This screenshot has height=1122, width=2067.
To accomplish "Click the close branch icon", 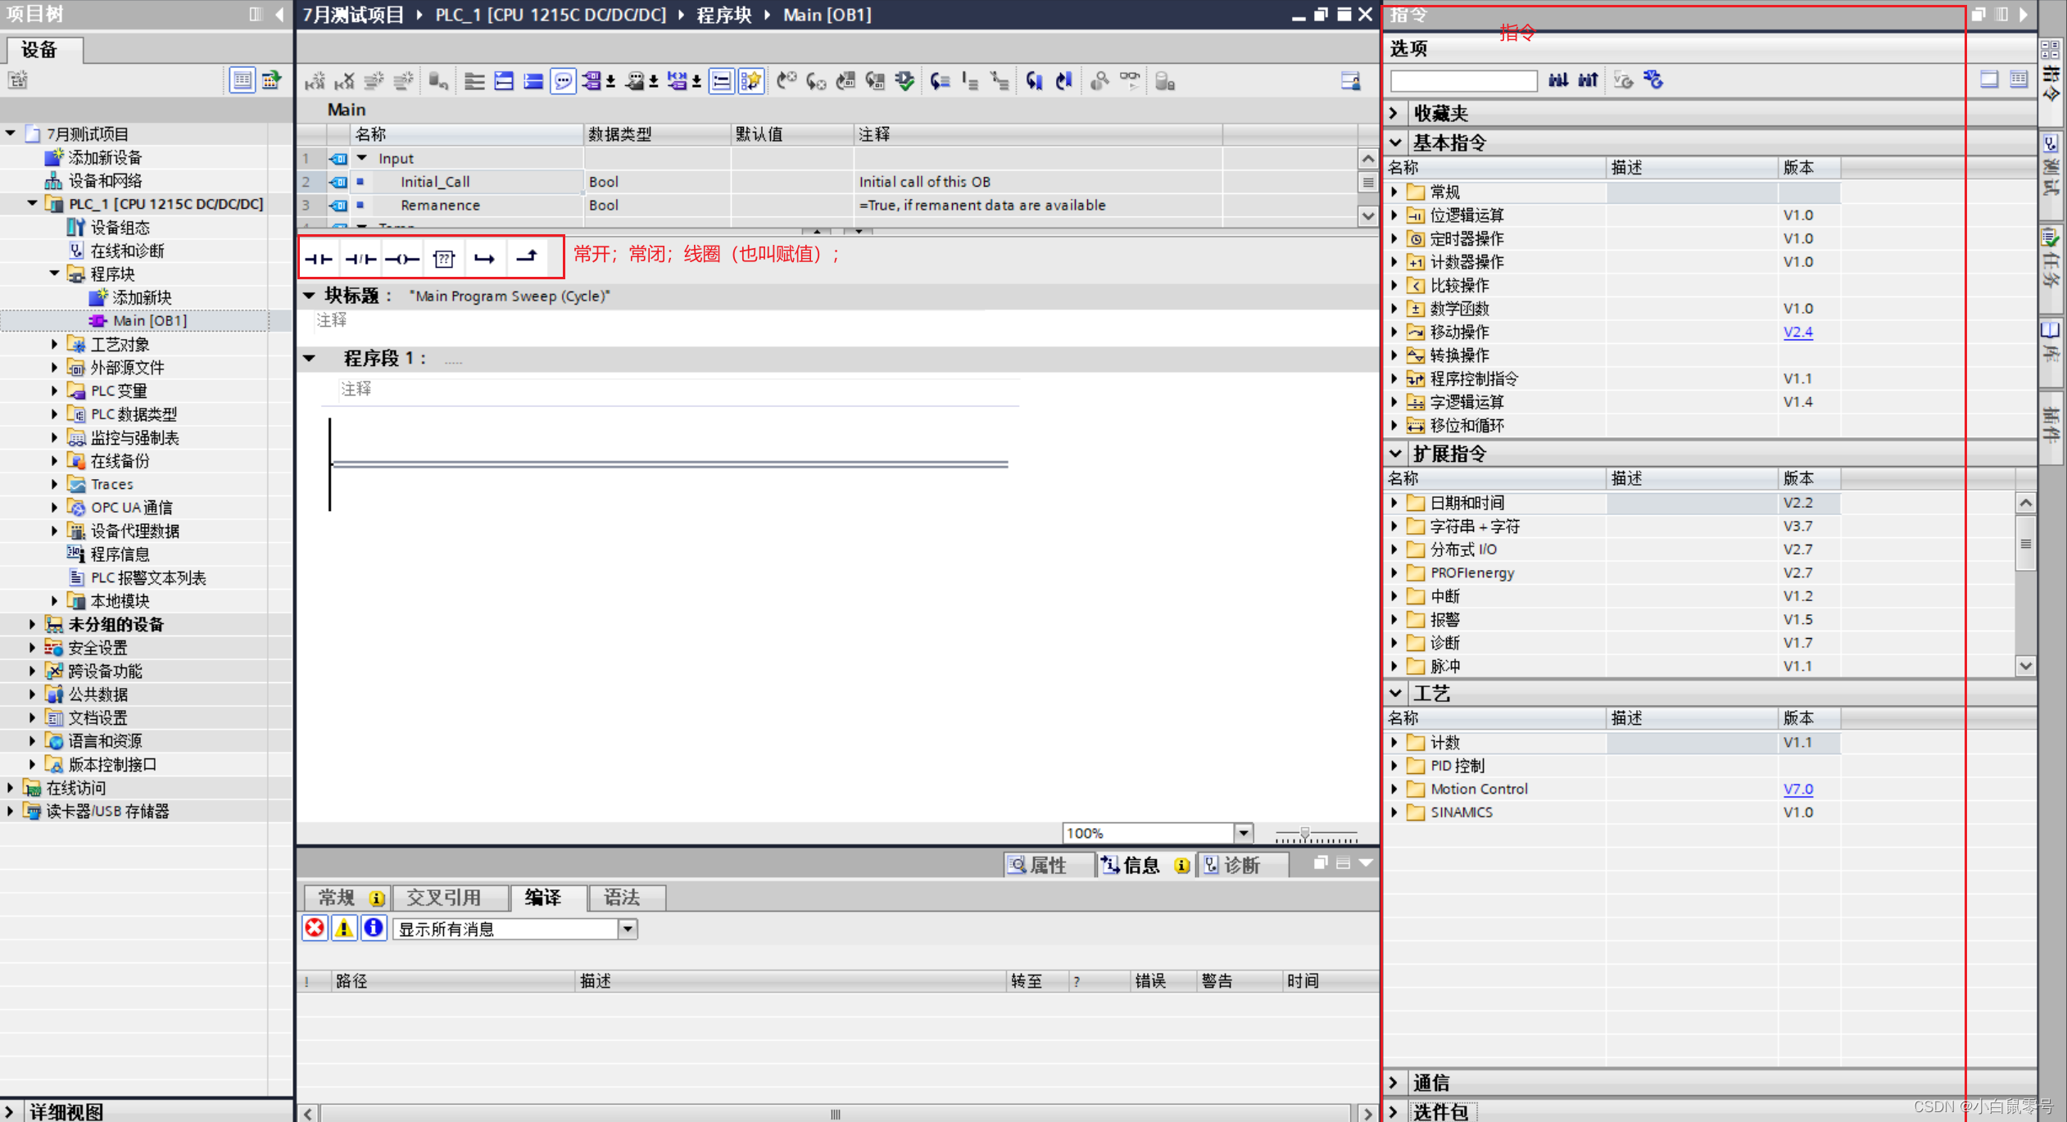I will click(x=527, y=257).
